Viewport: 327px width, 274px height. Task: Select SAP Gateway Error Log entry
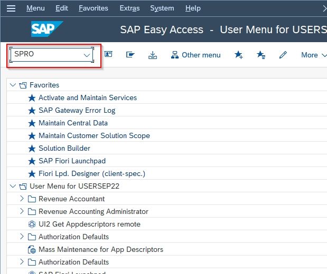77,110
